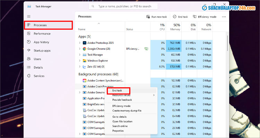Click End task in the toolbar

coord(180,17)
